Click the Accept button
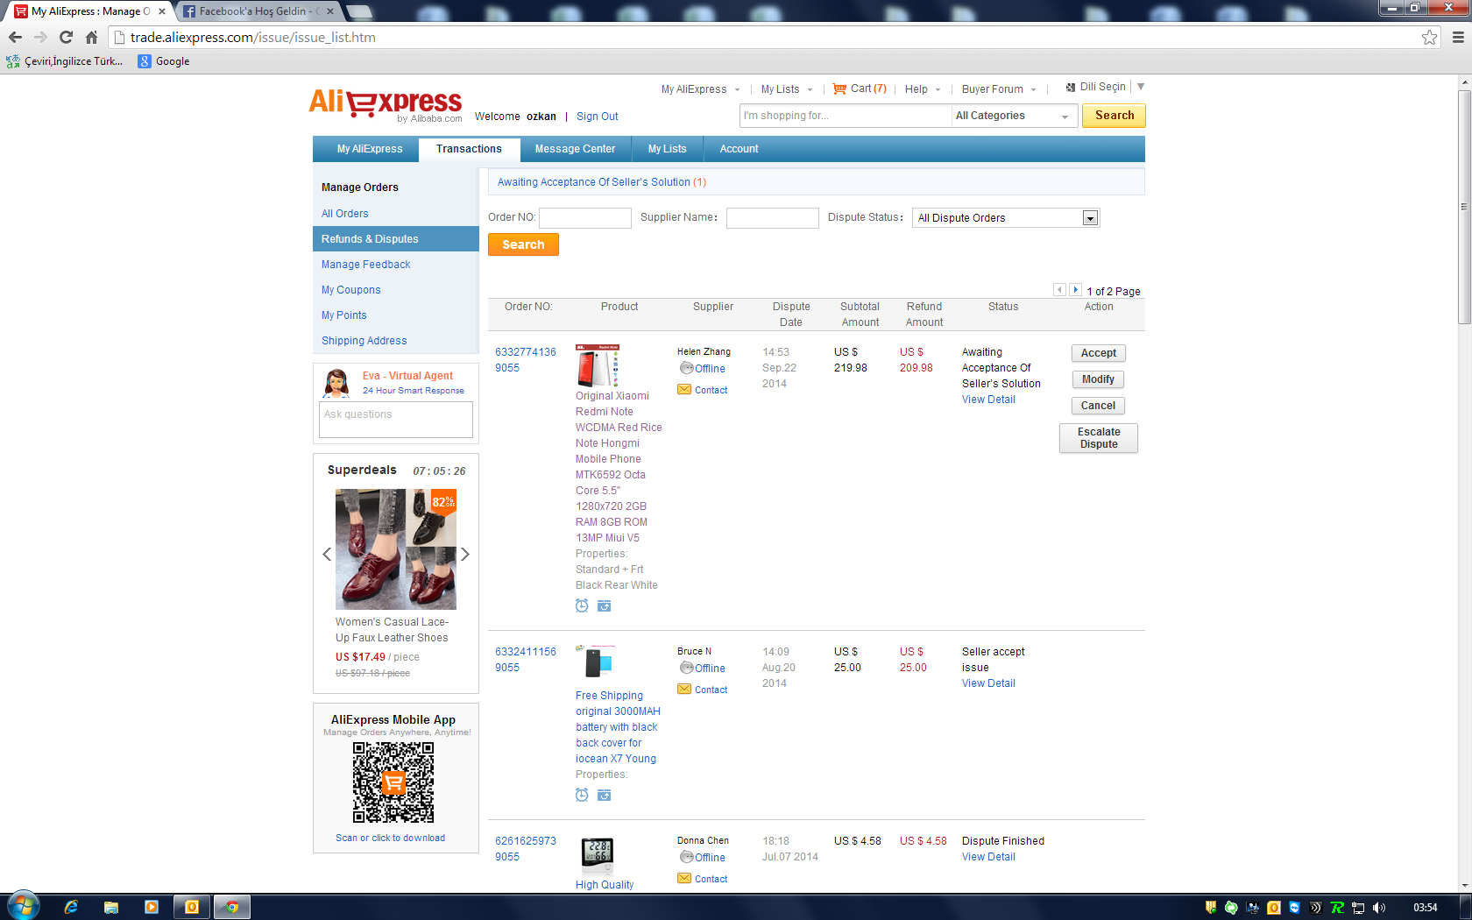The image size is (1472, 920). click(x=1098, y=353)
